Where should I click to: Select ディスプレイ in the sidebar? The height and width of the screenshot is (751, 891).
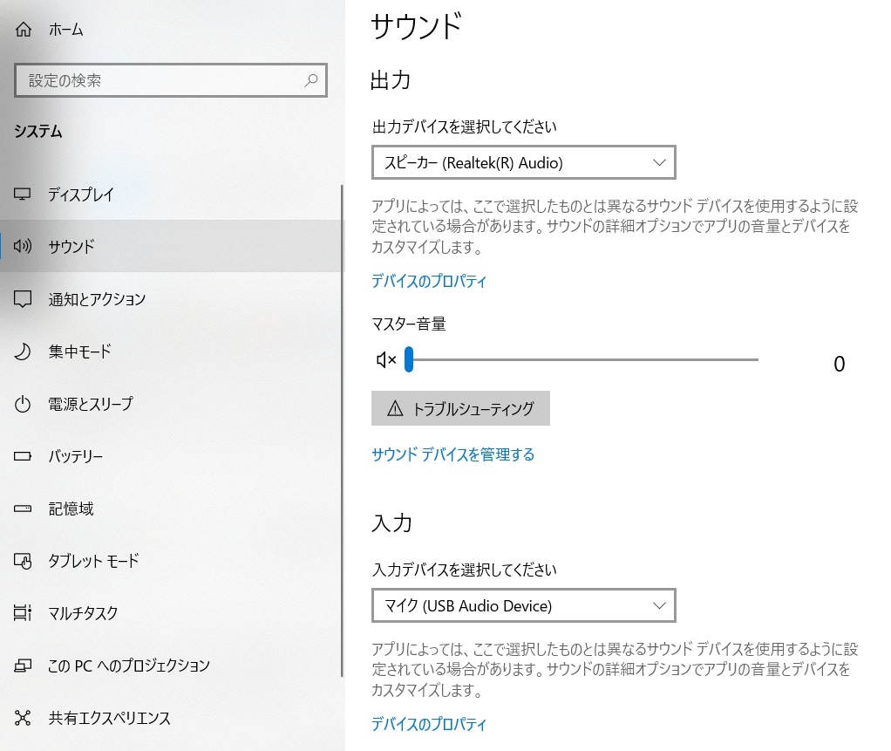point(171,195)
